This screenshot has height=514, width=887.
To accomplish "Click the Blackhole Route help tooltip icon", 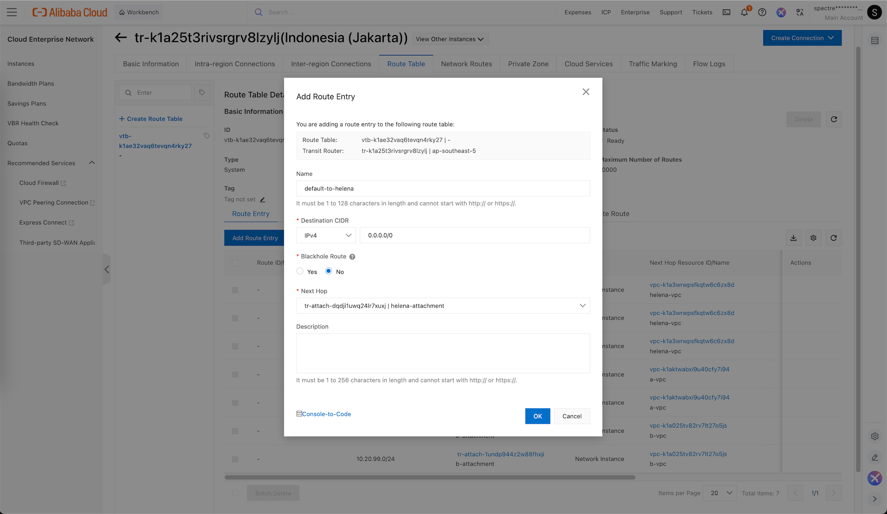I will [352, 257].
